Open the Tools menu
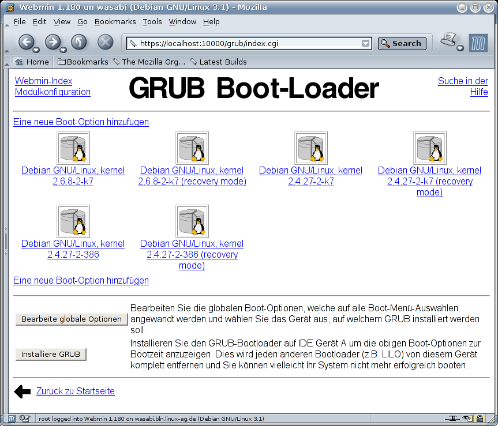The image size is (498, 426). [152, 21]
